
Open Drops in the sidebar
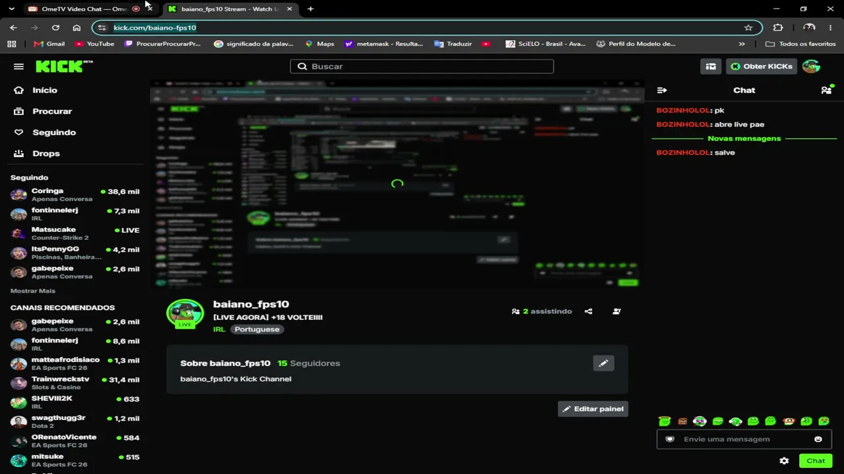click(x=46, y=153)
